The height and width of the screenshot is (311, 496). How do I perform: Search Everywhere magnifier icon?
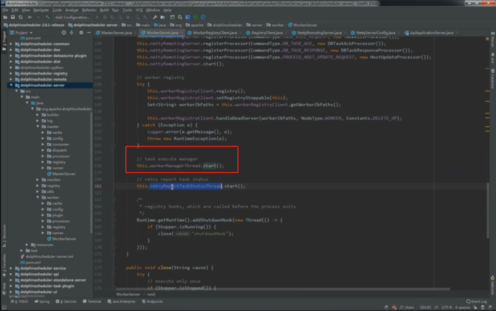click(x=180, y=17)
